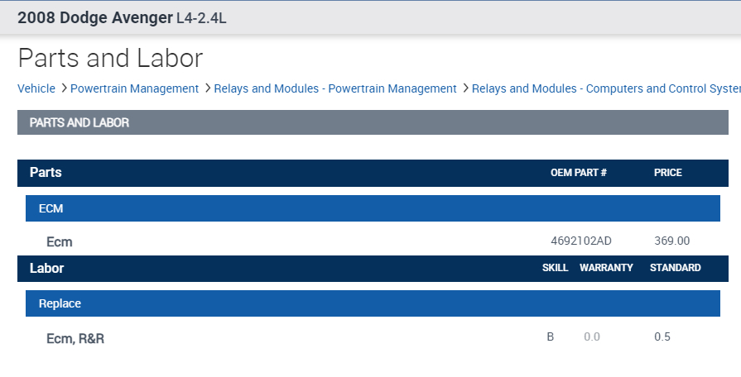Viewport: 741px width, 377px height.
Task: Open Relays and Modules - Computers and Control Systems link
Action: 604,88
